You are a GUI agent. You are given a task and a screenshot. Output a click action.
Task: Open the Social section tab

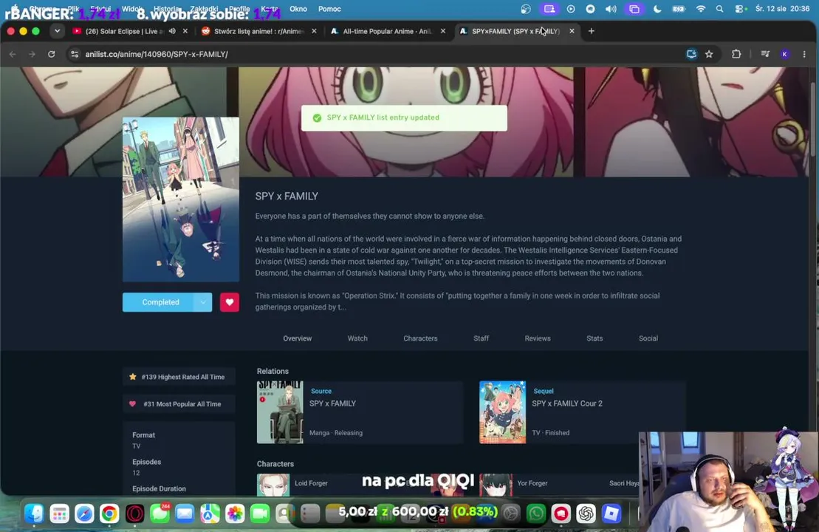point(648,338)
